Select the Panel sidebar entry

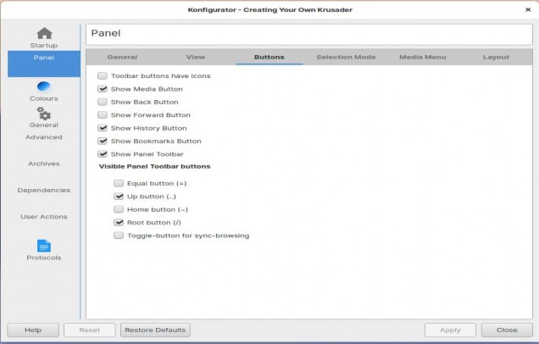tap(44, 64)
